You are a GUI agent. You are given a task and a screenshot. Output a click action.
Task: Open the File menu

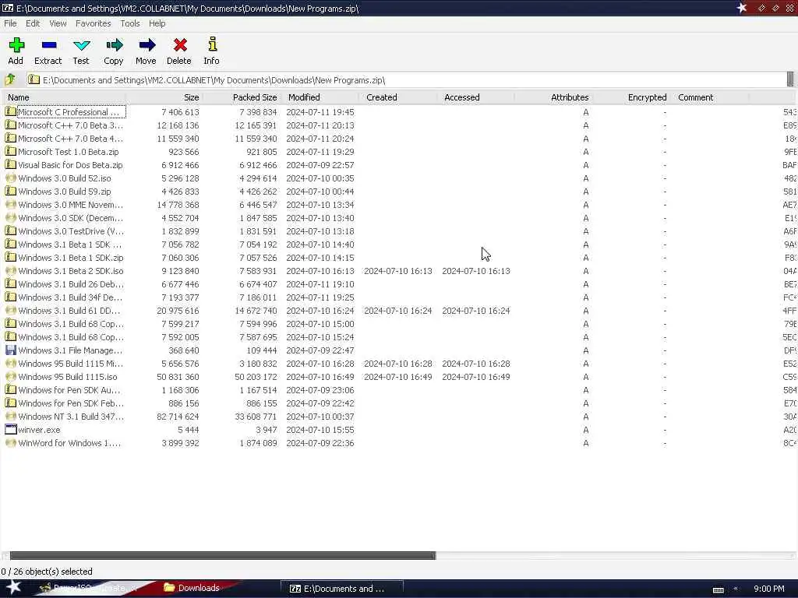pyautogui.click(x=10, y=23)
